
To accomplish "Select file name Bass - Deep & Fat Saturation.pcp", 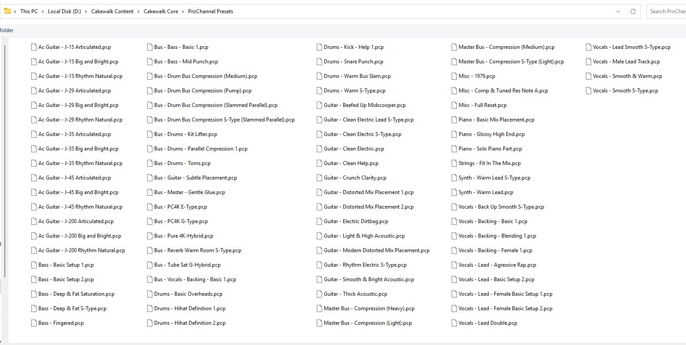I will pos(76,294).
